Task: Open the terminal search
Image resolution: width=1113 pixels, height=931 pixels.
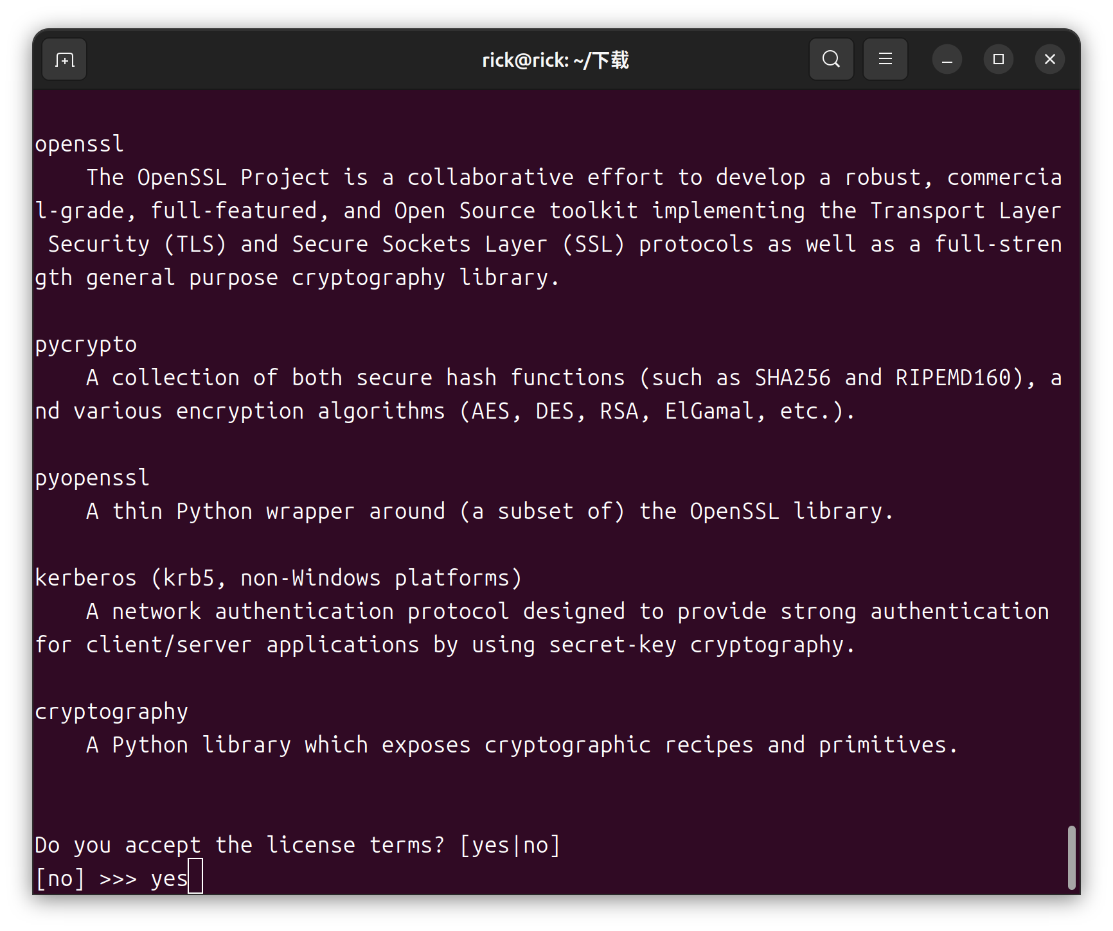Action: tap(831, 60)
